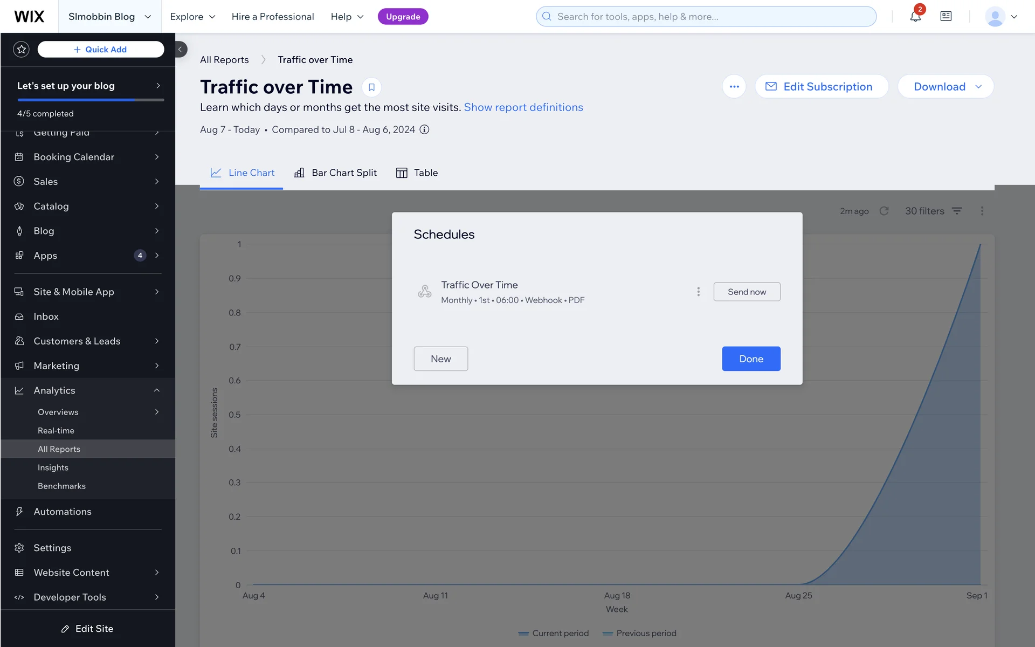Open the news feed icon in the header
The height and width of the screenshot is (647, 1035).
[946, 17]
